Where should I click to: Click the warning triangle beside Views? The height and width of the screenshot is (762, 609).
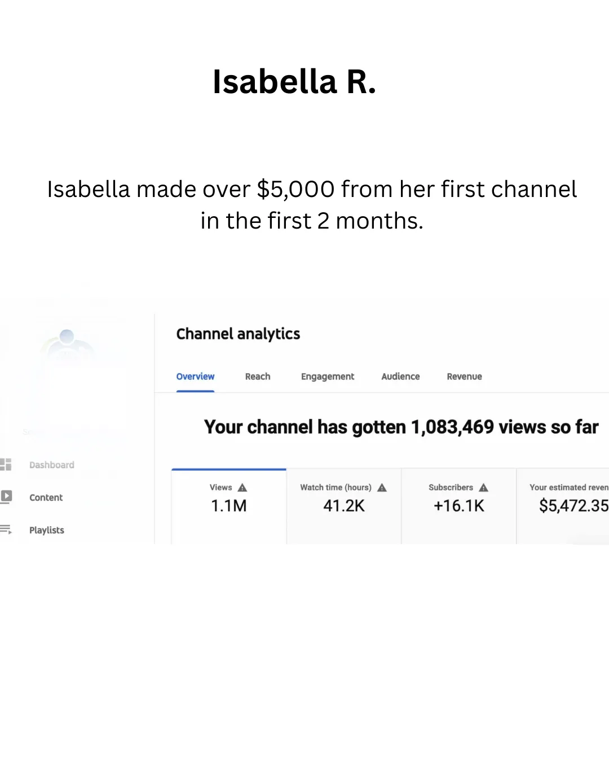point(242,488)
